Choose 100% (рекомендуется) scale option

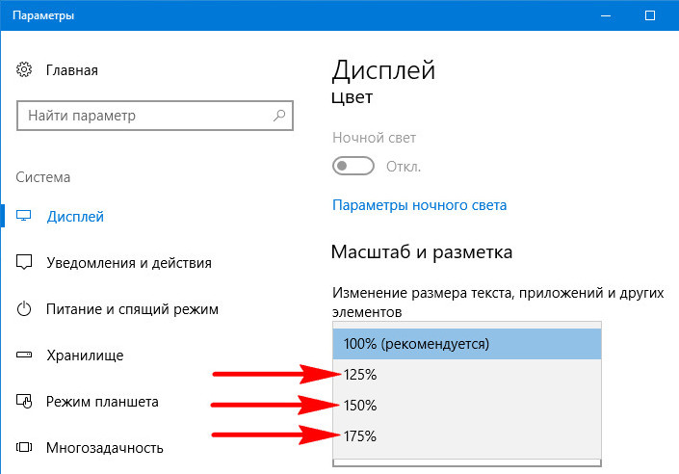coord(467,344)
